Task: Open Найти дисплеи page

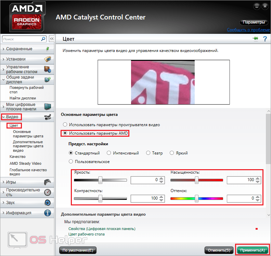Action: [x=23, y=98]
